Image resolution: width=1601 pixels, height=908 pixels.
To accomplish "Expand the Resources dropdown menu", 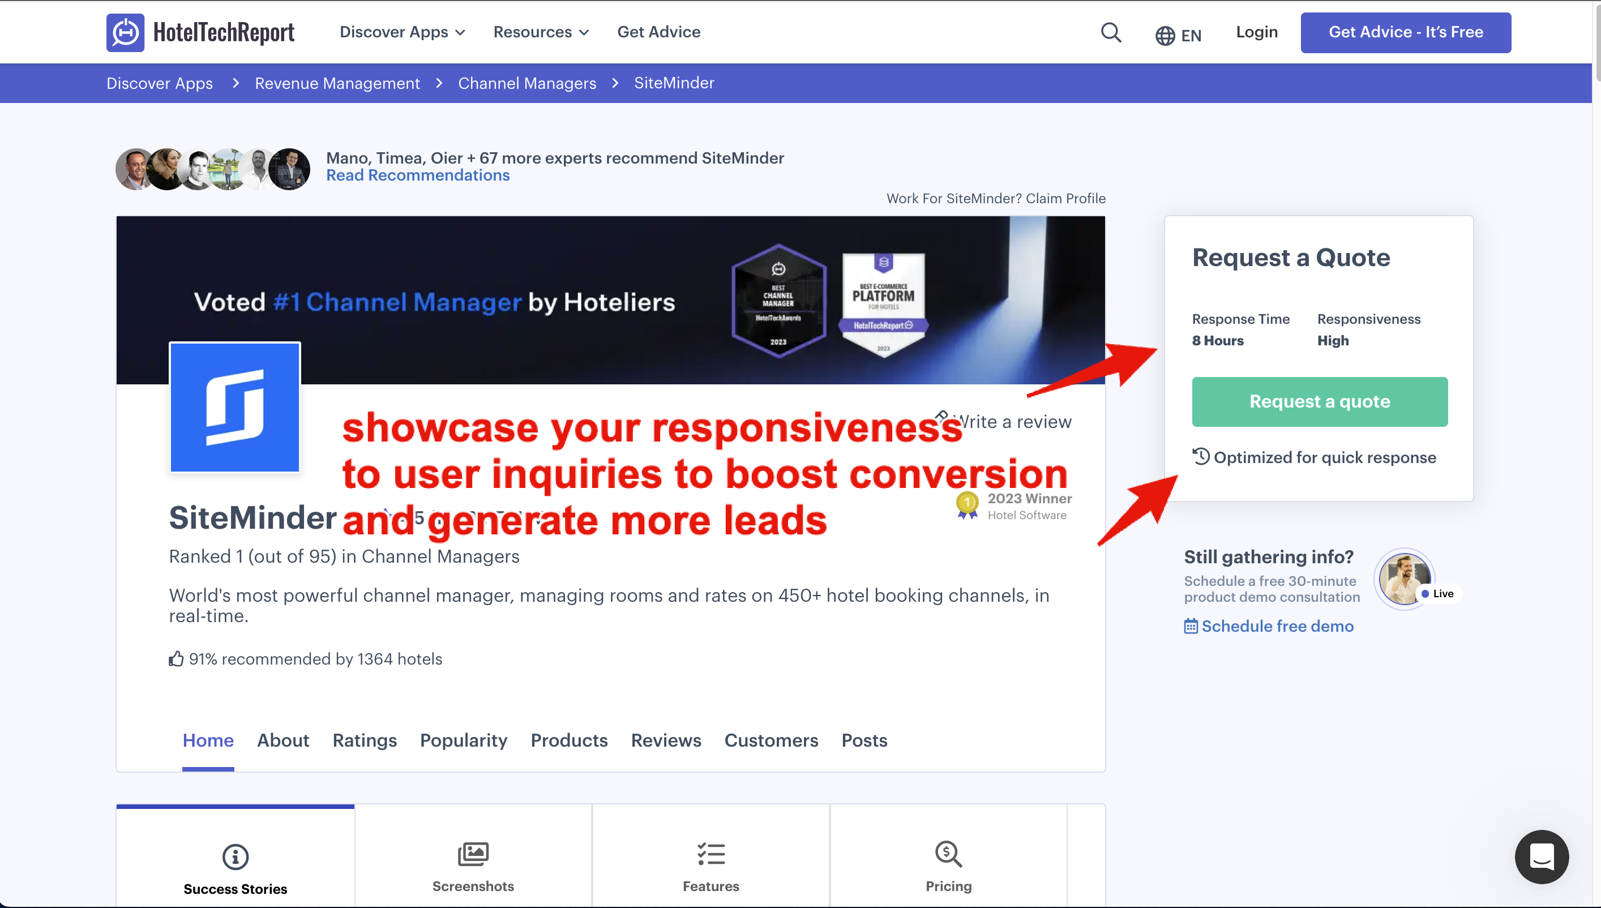I will tap(541, 32).
